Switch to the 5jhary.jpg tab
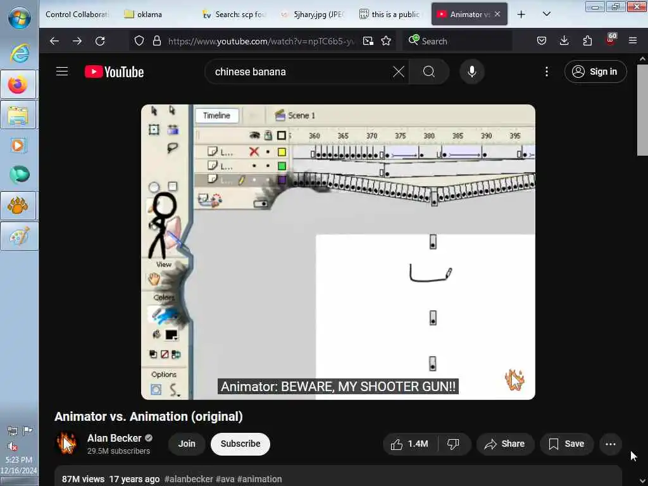 pos(313,15)
